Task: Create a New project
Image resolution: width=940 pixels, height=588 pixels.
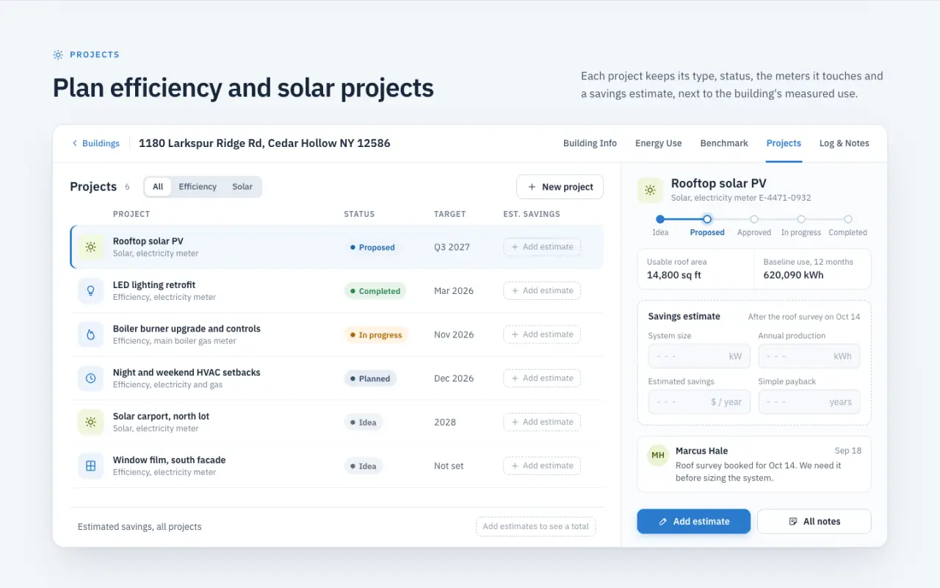Action: tap(560, 187)
